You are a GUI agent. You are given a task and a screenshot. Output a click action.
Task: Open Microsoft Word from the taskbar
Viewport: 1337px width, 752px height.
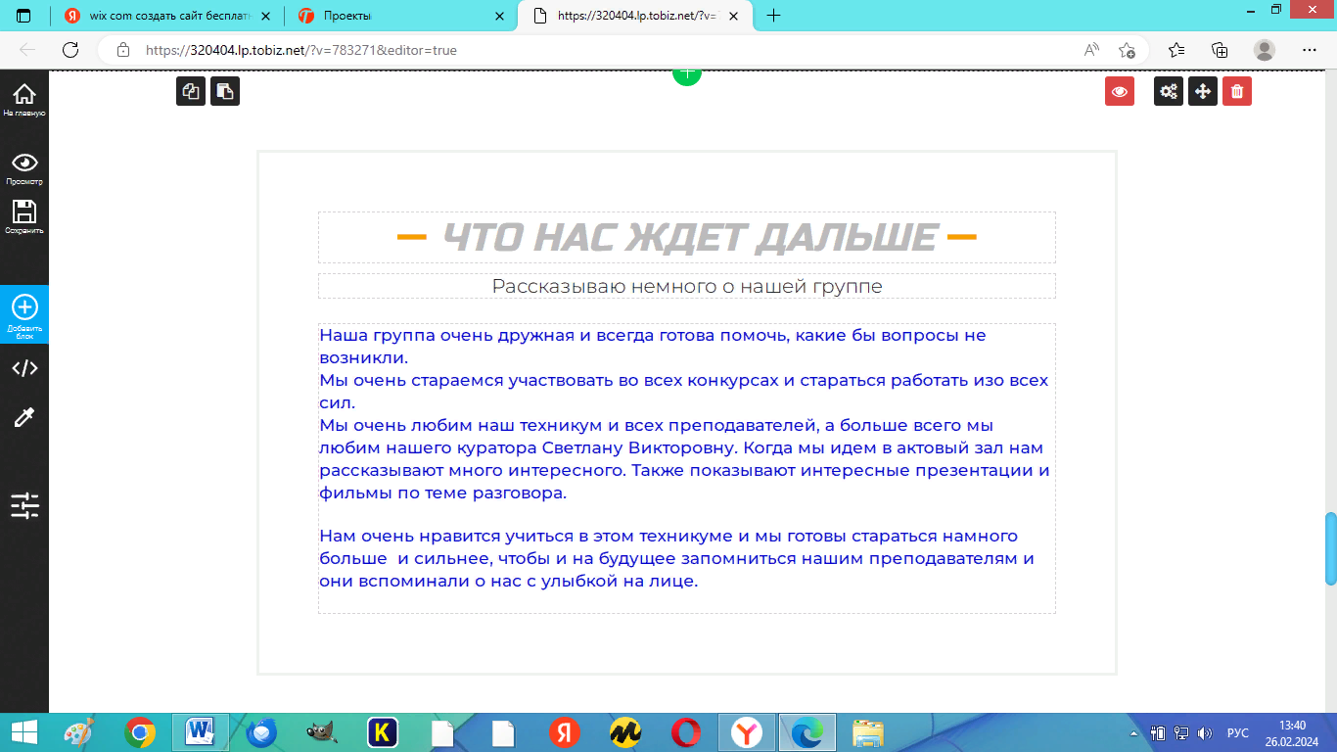coord(201,732)
